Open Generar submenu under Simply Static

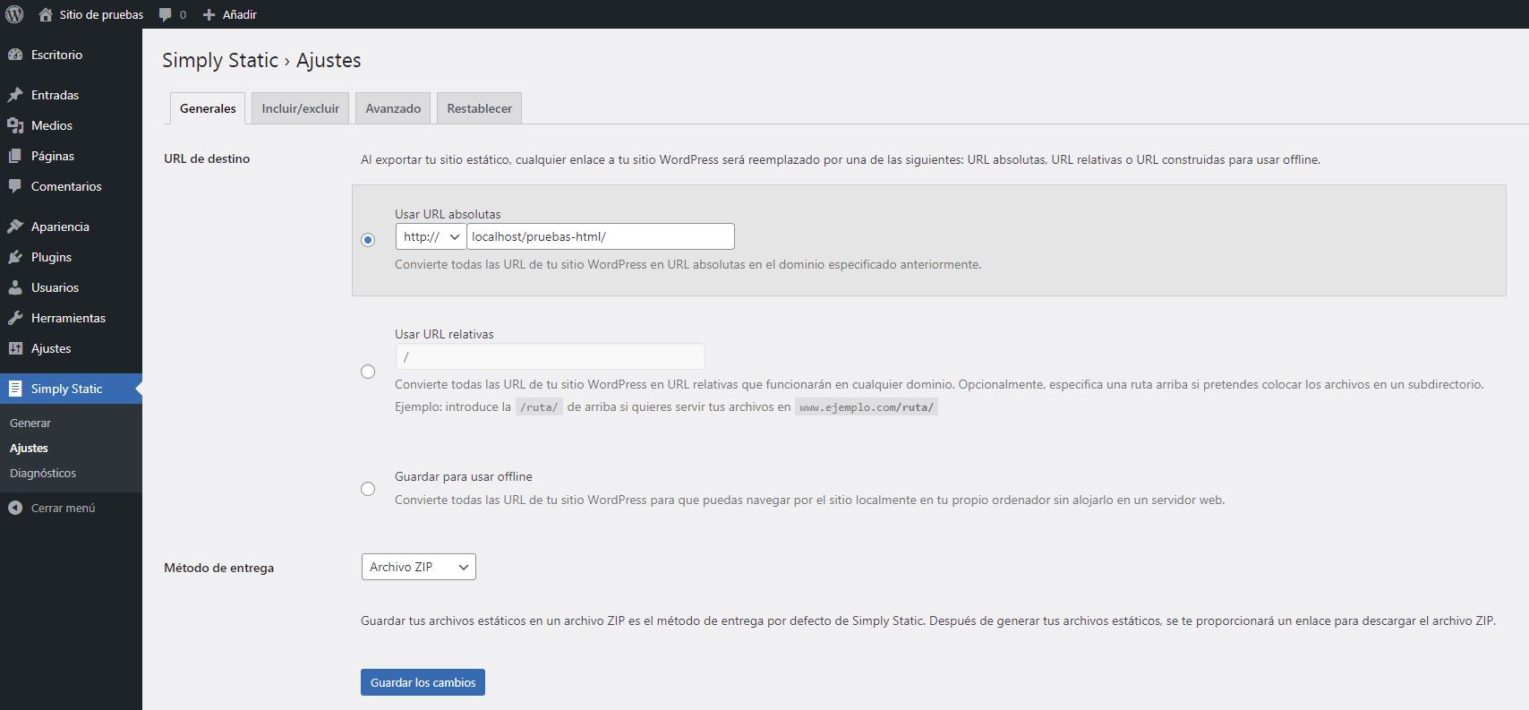(30, 423)
